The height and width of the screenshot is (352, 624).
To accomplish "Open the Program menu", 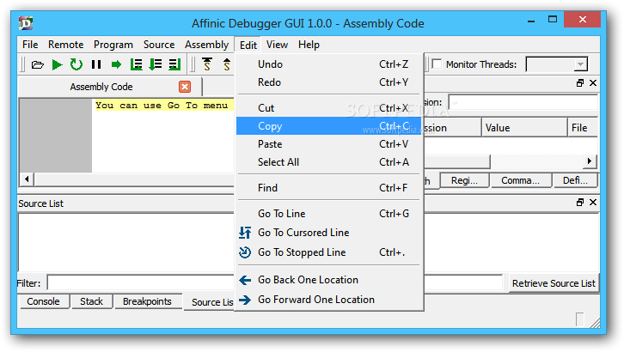I will pos(113,45).
